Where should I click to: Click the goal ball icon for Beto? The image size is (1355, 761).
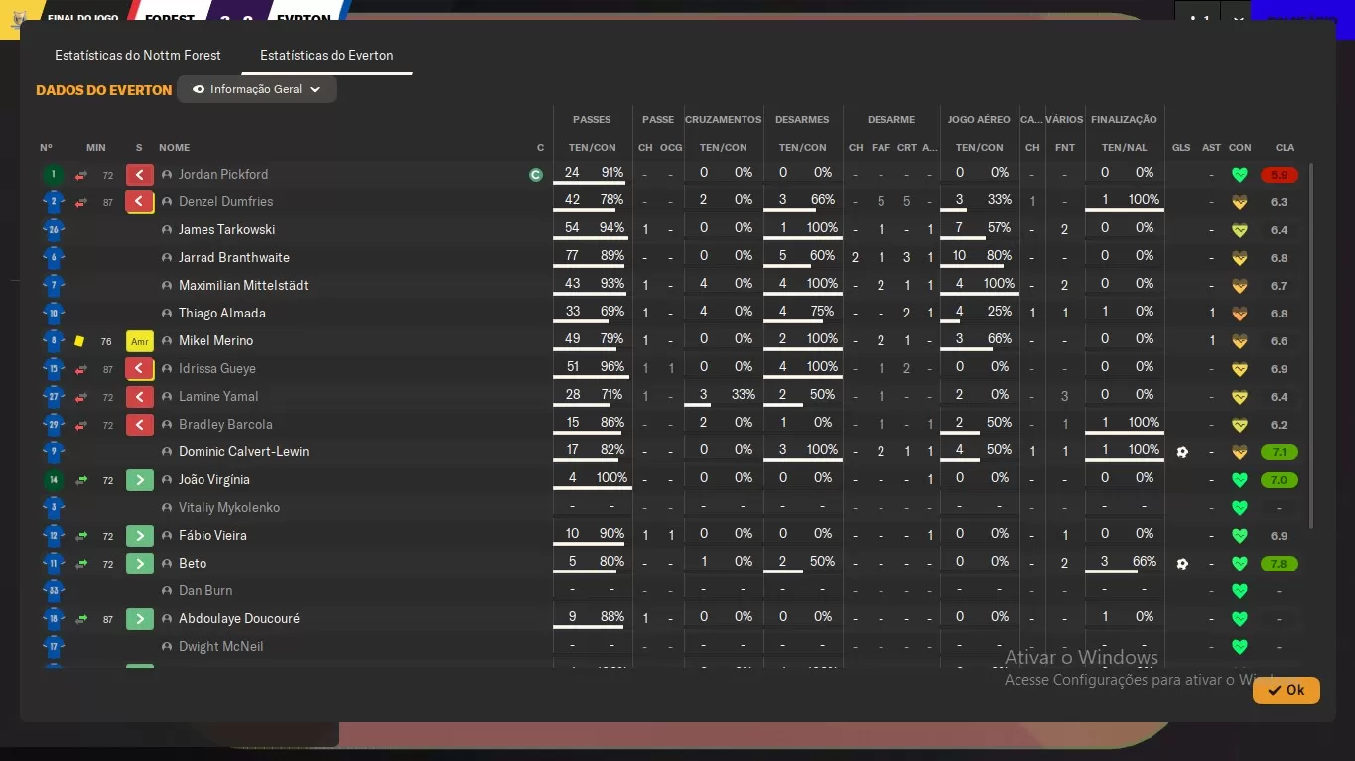1182,564
